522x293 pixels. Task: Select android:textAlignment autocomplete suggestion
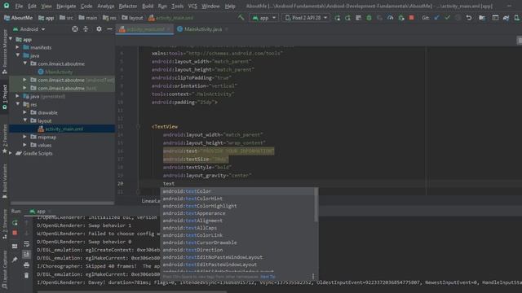point(237,221)
